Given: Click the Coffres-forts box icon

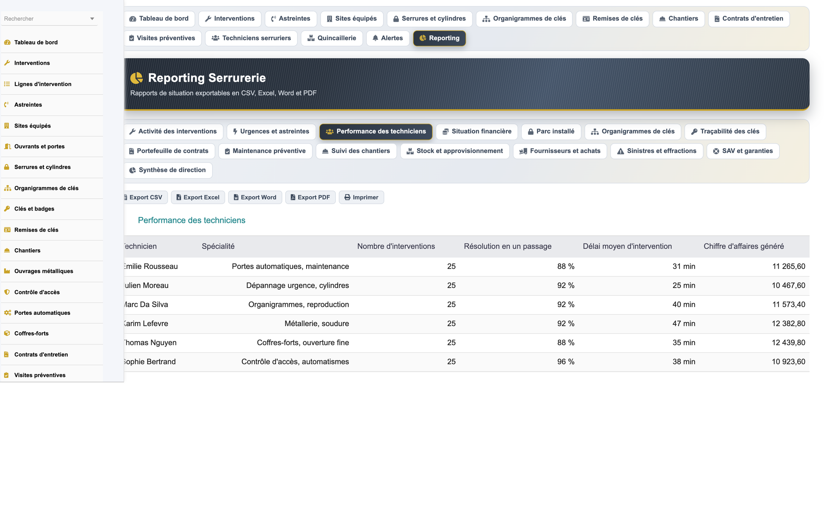Looking at the screenshot, I should [7, 333].
